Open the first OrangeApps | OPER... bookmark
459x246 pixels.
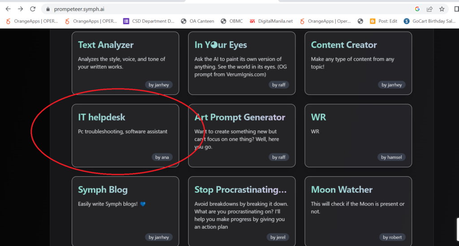pyautogui.click(x=32, y=21)
